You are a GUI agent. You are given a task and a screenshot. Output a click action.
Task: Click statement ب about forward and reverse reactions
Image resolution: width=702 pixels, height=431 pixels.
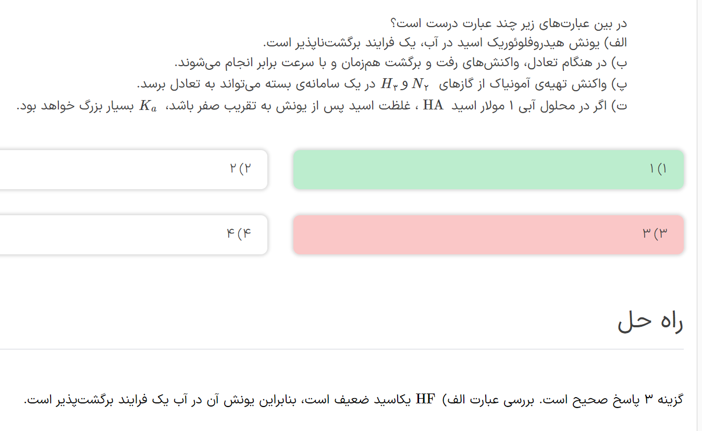[x=401, y=63]
